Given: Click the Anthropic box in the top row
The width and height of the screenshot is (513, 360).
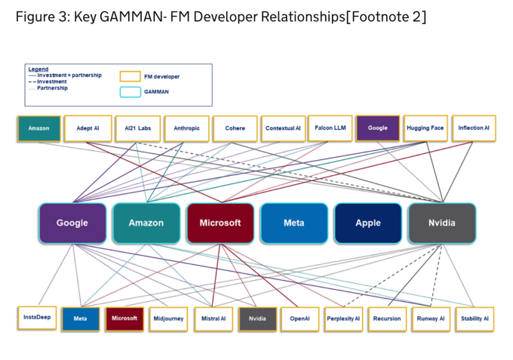Looking at the screenshot, I should [186, 128].
